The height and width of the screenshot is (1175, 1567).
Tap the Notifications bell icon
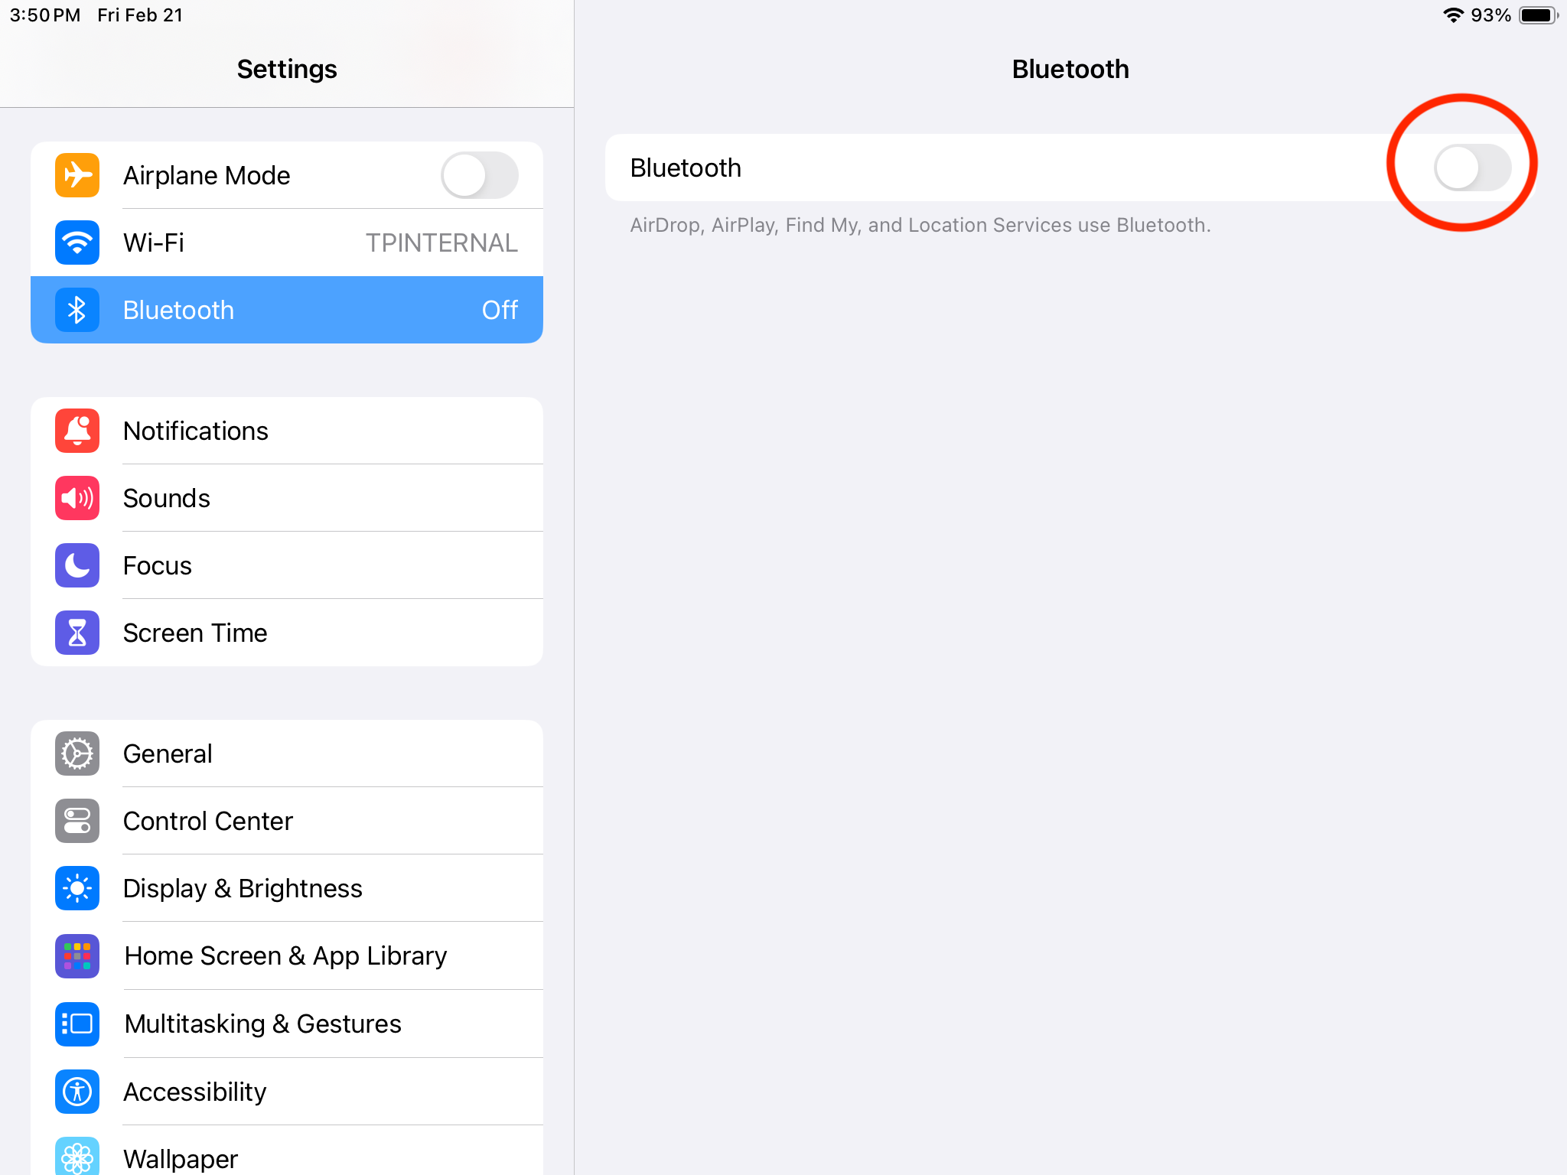click(77, 431)
